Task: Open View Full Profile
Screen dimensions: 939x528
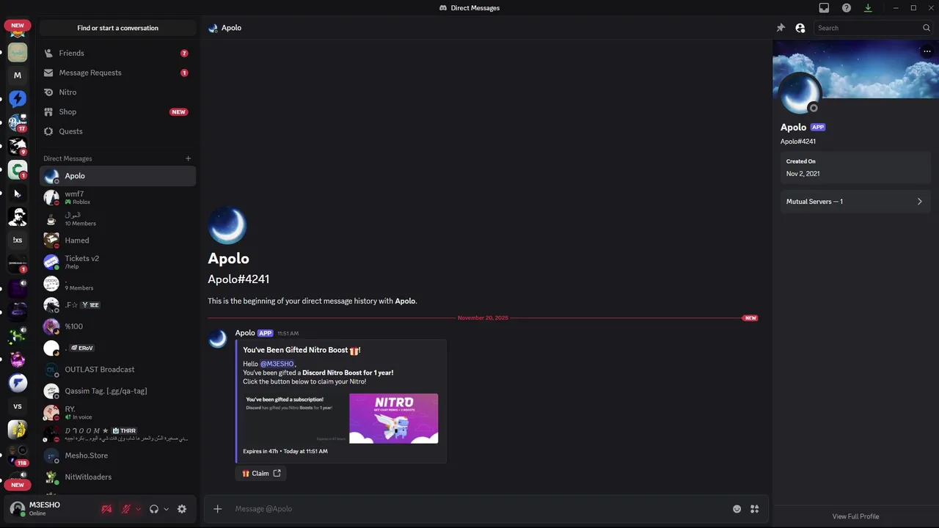Action: coord(855,516)
